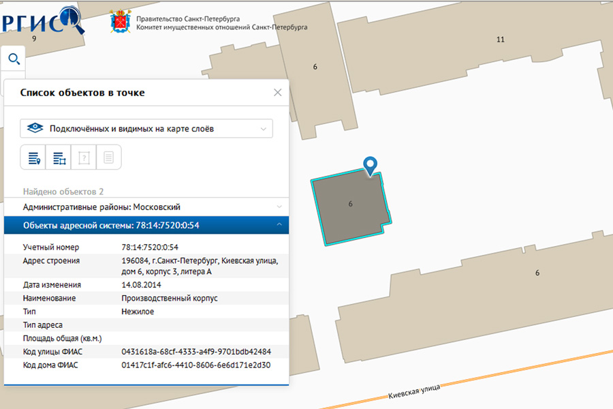This screenshot has height=409, width=613.
Task: Click the Saint Petersburg coat of arms emblem
Action: [121, 22]
